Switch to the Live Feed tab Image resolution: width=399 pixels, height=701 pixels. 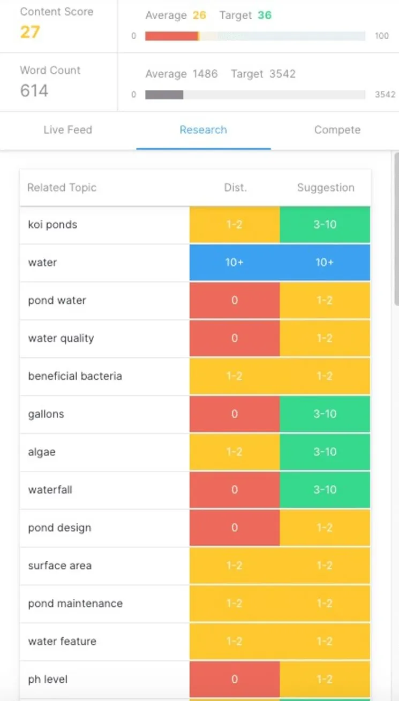(67, 130)
